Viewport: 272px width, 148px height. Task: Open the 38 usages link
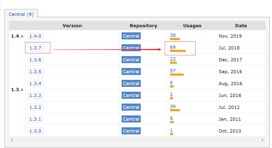point(173,35)
